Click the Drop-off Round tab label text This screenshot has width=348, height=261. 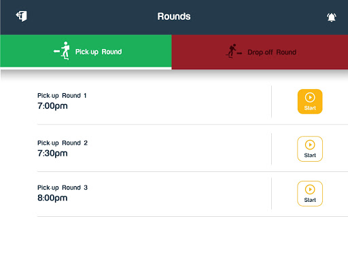(x=272, y=52)
